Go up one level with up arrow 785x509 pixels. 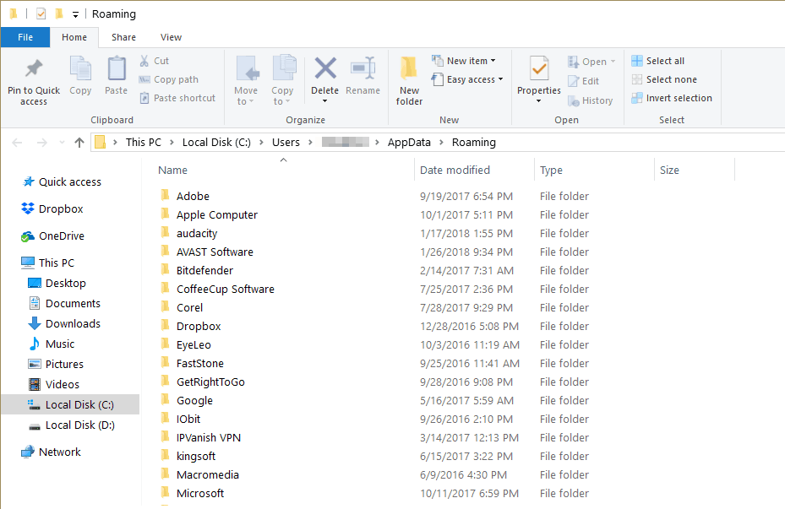pyautogui.click(x=79, y=143)
